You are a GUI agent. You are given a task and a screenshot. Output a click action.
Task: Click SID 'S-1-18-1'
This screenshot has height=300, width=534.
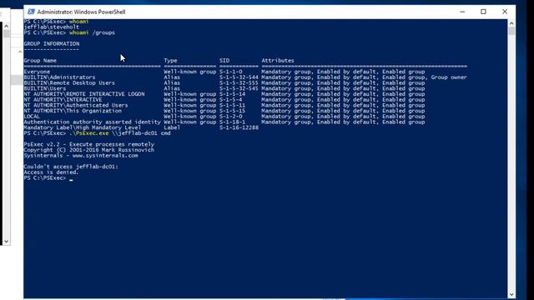pyautogui.click(x=232, y=122)
